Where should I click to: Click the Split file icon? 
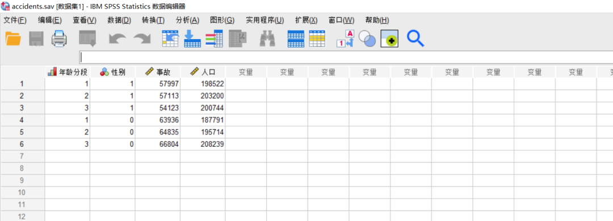click(296, 39)
